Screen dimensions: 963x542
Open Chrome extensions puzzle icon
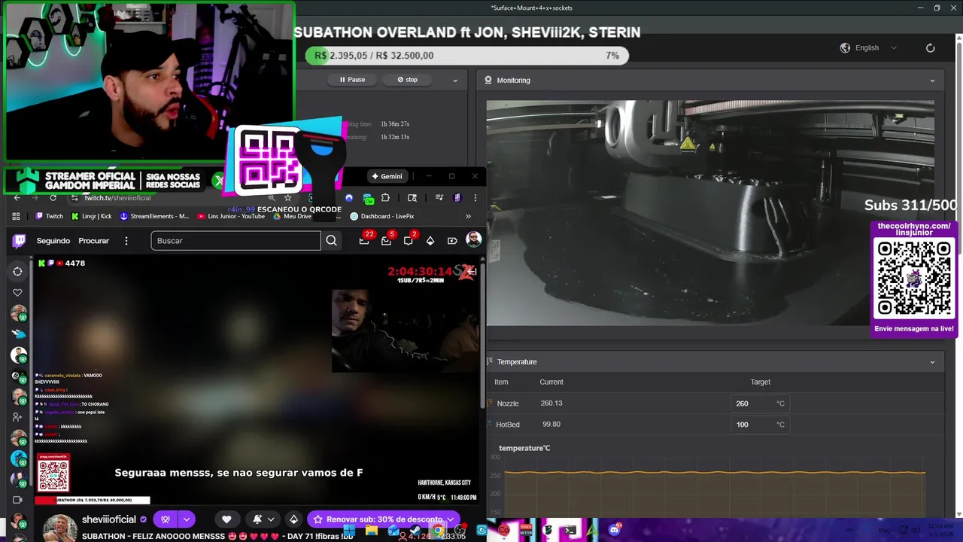pos(385,197)
